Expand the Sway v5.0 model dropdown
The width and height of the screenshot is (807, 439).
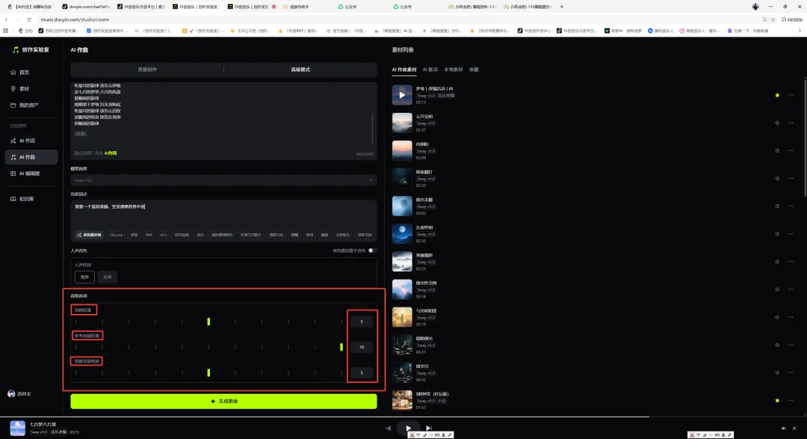(x=223, y=180)
